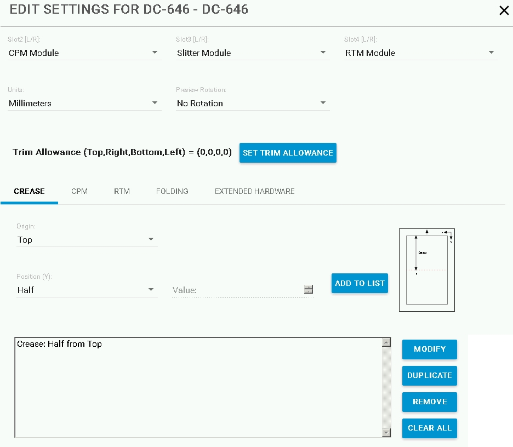Click the Value field stepper arrows
Image resolution: width=513 pixels, height=447 pixels.
(x=308, y=289)
